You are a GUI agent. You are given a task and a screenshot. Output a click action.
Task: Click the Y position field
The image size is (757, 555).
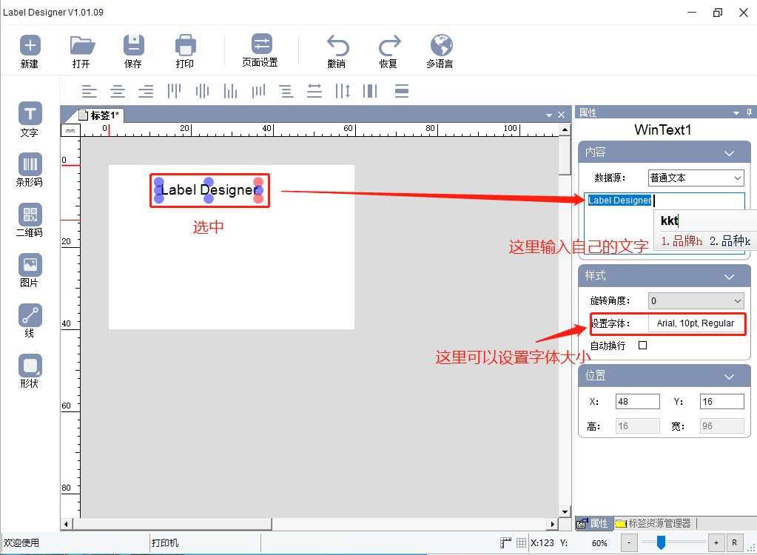(721, 402)
